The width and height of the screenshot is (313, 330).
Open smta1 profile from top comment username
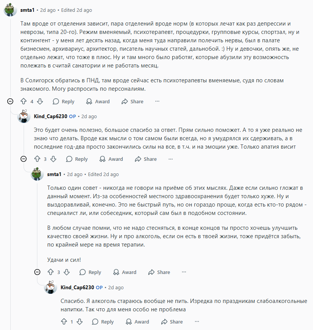27,10
